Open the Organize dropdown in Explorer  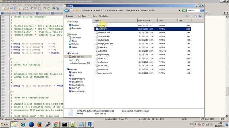[x=71, y=16]
